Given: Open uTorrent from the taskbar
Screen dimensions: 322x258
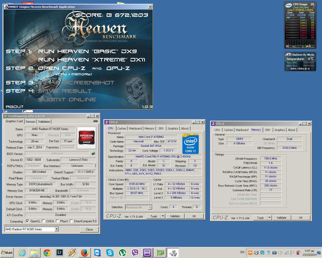Looking at the screenshot, I should (x=123, y=252).
